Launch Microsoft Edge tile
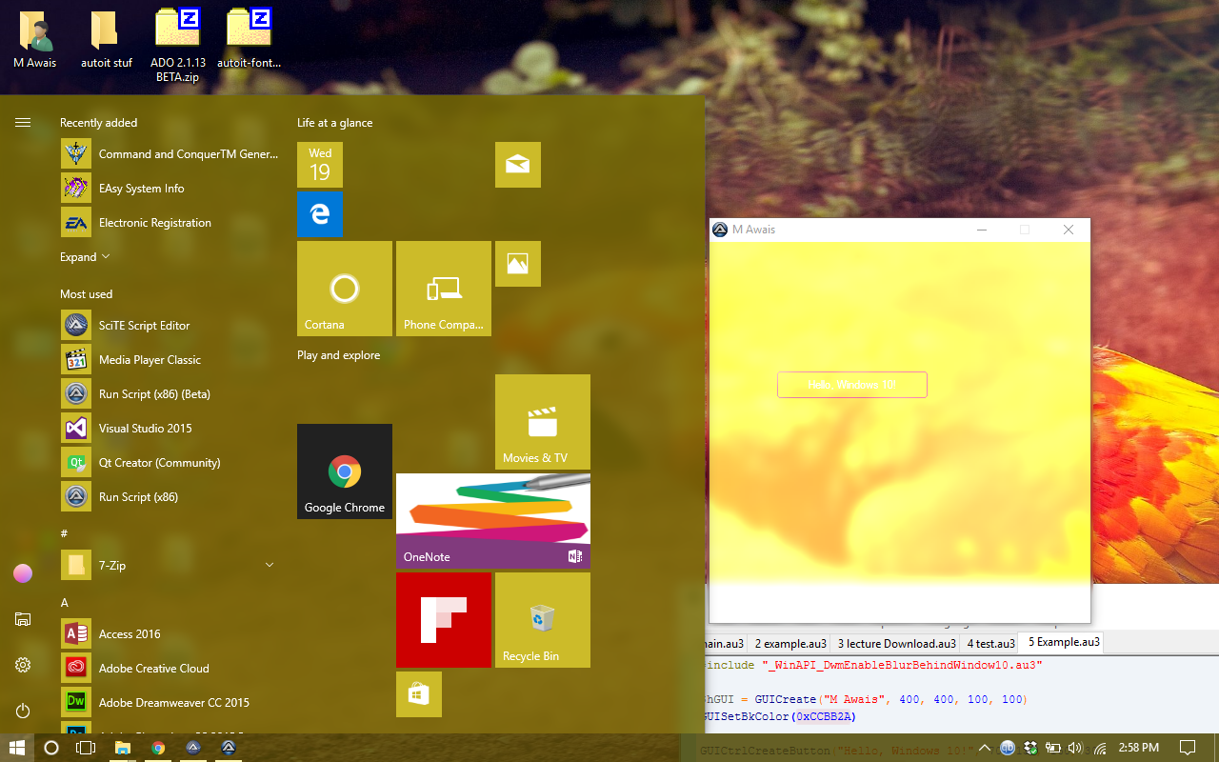Image resolution: width=1219 pixels, height=762 pixels. 320,214
